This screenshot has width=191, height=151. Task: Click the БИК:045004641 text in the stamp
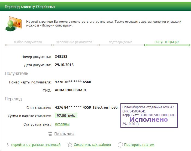click(x=134, y=111)
